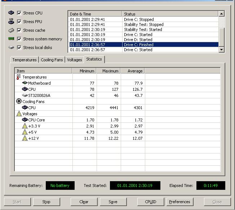Viewport: 235px width, 210px height.
Task: Click the CPU Core chip icon
Action: [25, 120]
